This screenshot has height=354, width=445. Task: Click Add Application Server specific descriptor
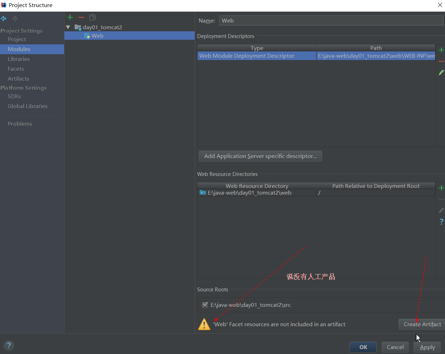coord(260,156)
